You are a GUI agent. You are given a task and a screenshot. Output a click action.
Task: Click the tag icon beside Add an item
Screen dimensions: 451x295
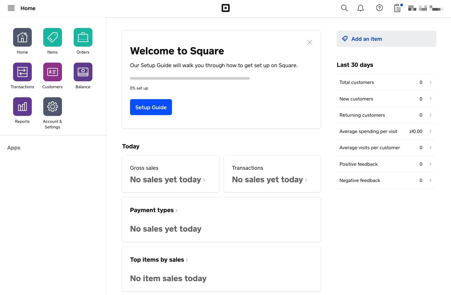tap(345, 39)
